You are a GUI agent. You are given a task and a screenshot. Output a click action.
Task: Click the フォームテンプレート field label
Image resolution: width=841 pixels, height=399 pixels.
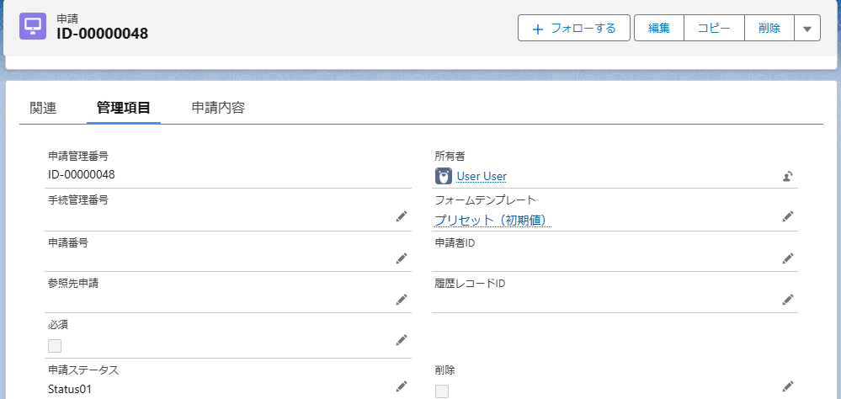point(485,200)
